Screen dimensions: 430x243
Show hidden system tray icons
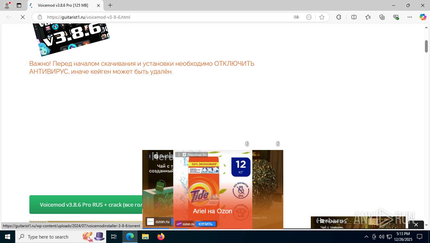pos(366,237)
